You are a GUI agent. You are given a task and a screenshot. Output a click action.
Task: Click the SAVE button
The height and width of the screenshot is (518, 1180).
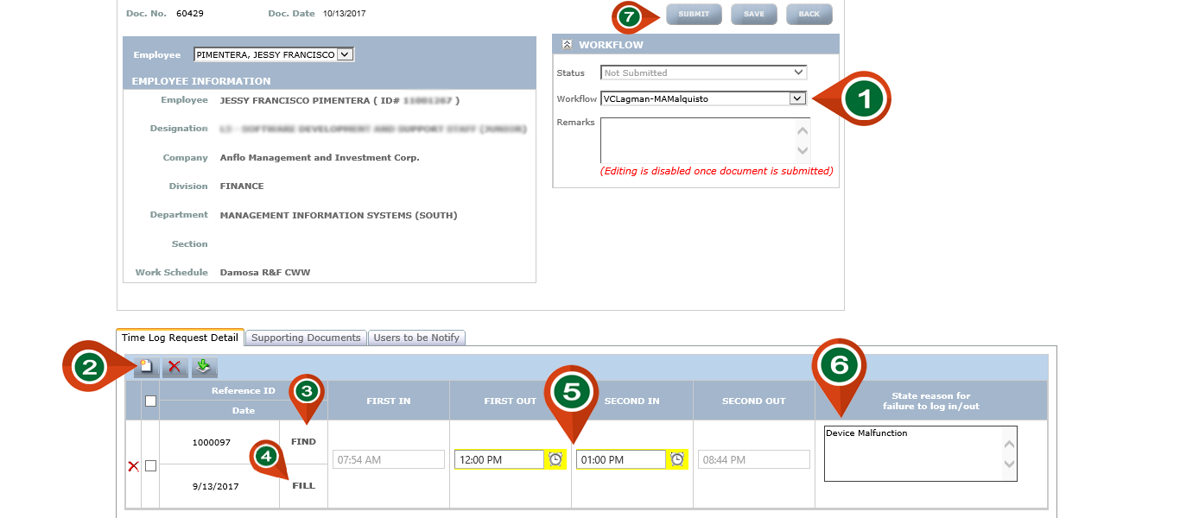click(753, 15)
